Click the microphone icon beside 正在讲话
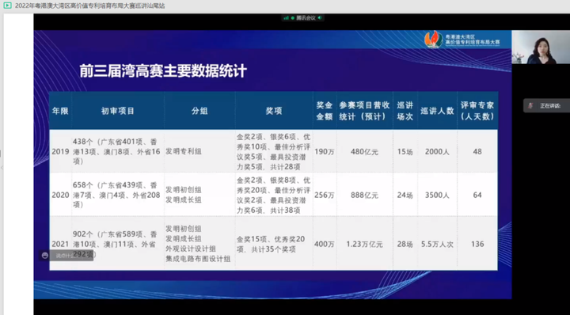Viewport: 570px width, 315px height. (x=530, y=106)
